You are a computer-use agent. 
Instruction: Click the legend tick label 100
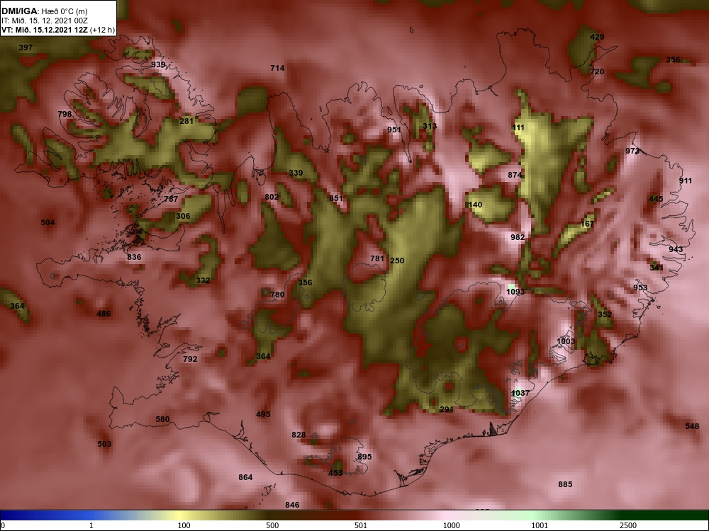point(184,525)
